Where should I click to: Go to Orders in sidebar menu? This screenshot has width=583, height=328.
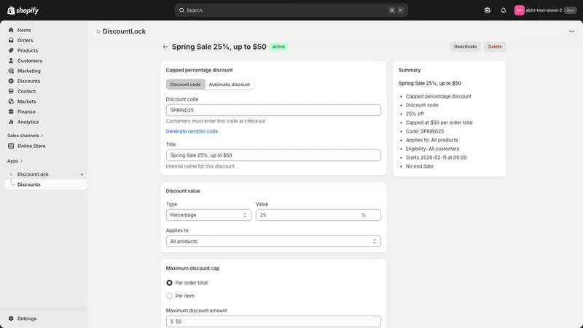[25, 40]
